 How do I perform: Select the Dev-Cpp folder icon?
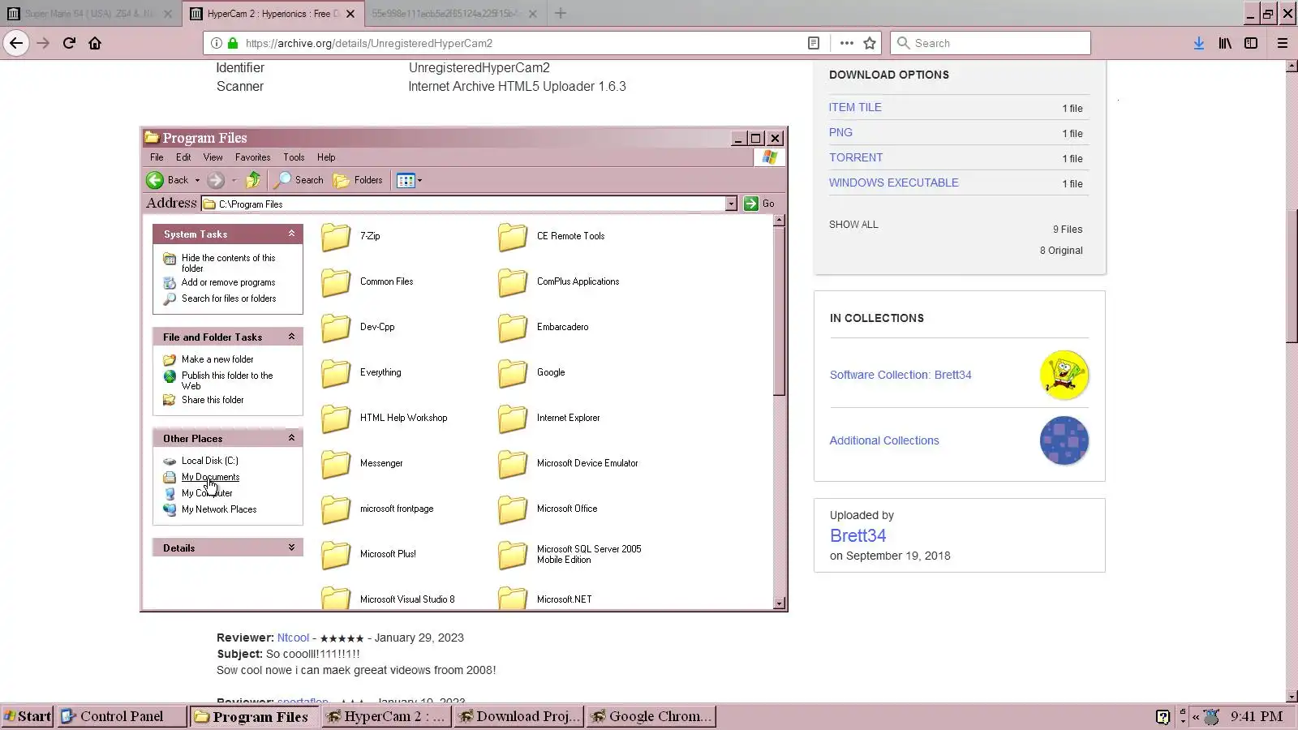click(336, 328)
